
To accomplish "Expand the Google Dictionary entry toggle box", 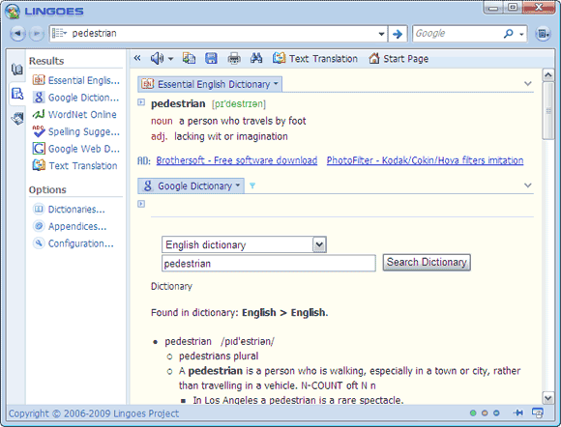I will point(141,204).
